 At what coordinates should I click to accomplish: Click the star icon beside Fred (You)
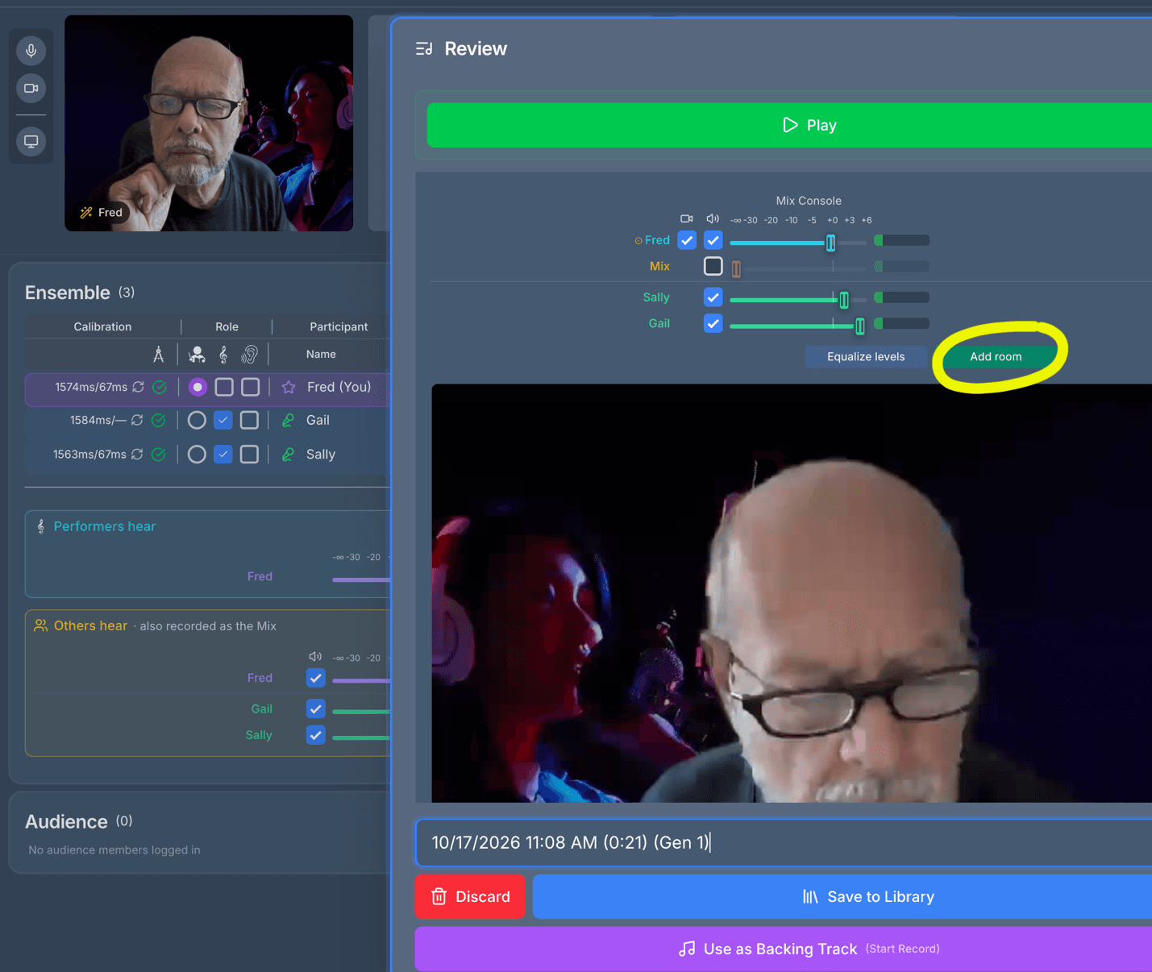click(x=289, y=388)
